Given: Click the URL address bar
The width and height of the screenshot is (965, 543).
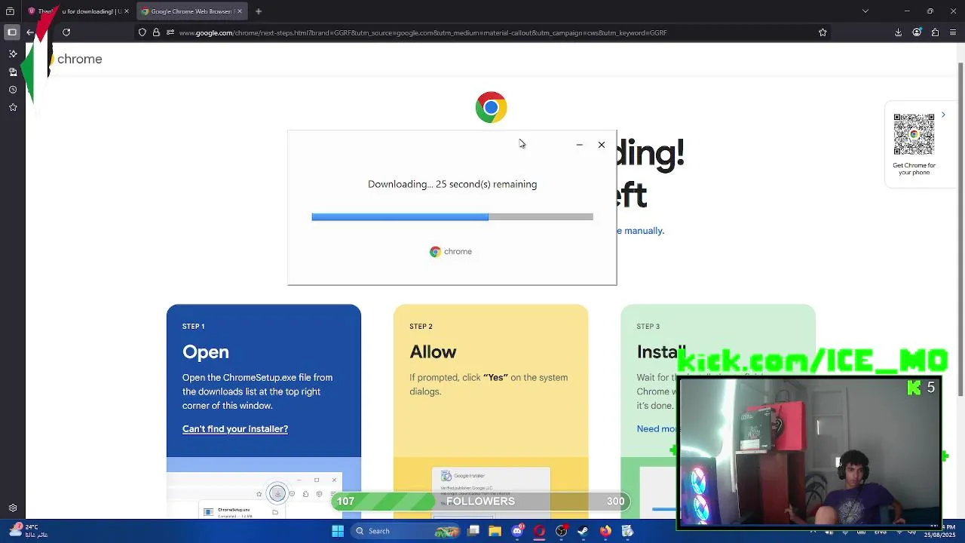Looking at the screenshot, I should click(482, 32).
